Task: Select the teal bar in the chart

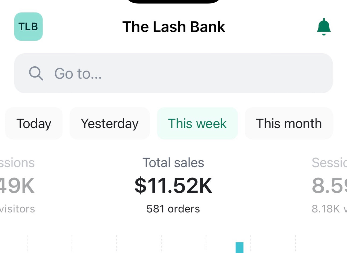Action: click(x=239, y=247)
